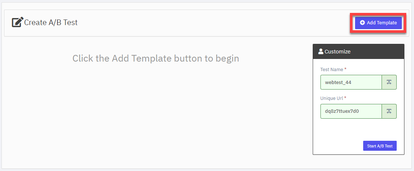Select the Test Name label
414x171 pixels.
click(x=331, y=70)
